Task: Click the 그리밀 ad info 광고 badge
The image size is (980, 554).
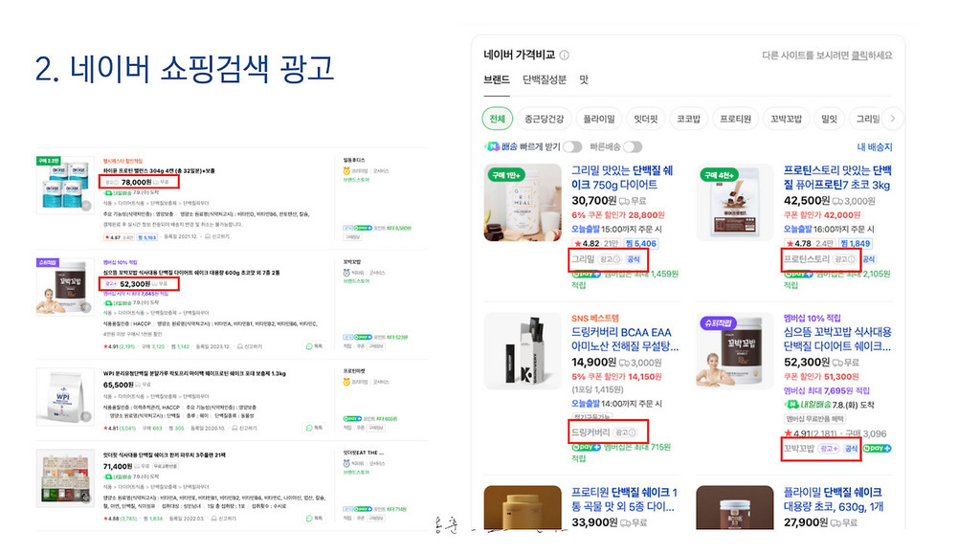Action: coord(610,259)
